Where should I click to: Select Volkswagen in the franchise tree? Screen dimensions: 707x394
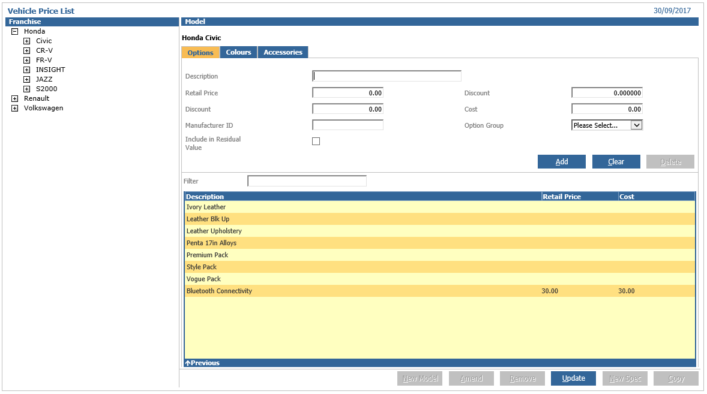point(43,108)
